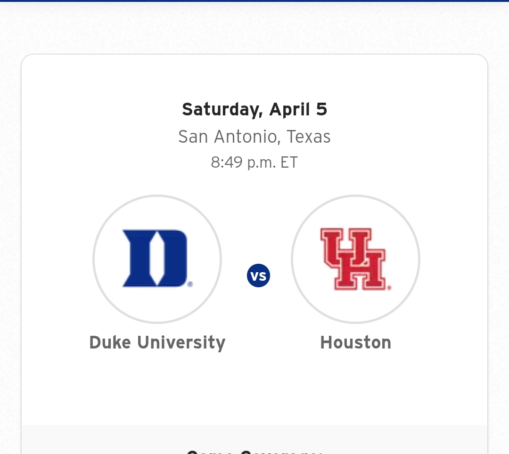Screen dimensions: 509x454
Task: Click the registered mark beside Duke logo
Action: pos(190,284)
